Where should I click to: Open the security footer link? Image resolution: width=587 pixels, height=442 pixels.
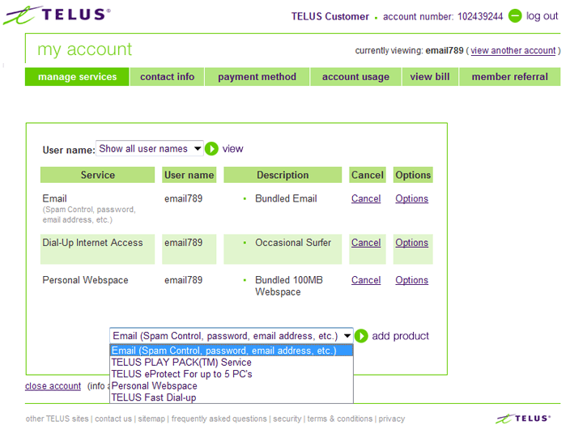(287, 419)
